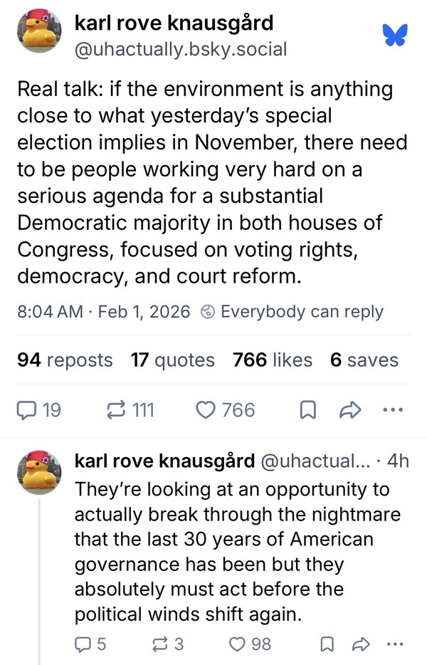The image size is (427, 665).
Task: Open the @uhactually.bsky.social handle
Action: pos(181,49)
